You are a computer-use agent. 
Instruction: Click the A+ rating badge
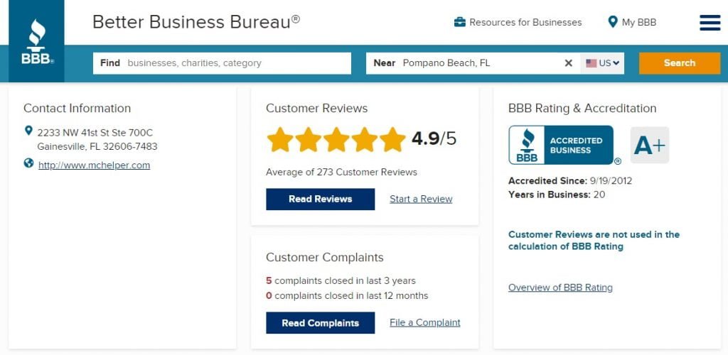click(649, 146)
